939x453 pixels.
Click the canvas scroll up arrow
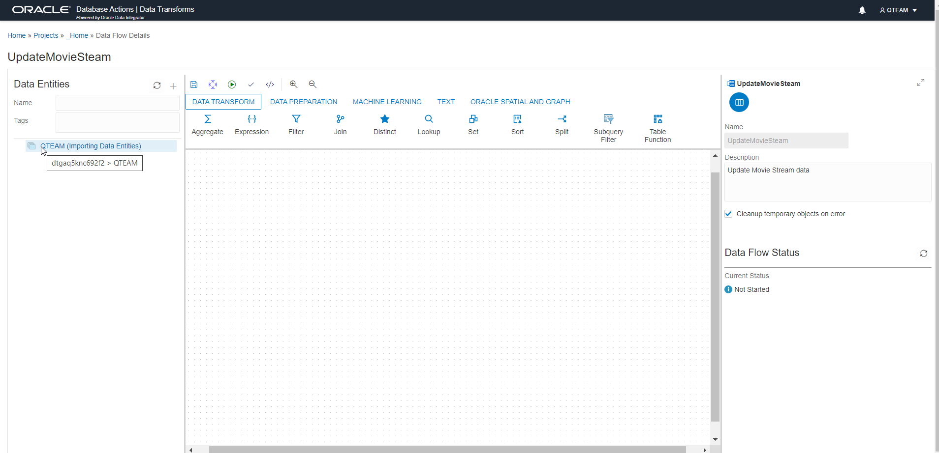pos(715,156)
